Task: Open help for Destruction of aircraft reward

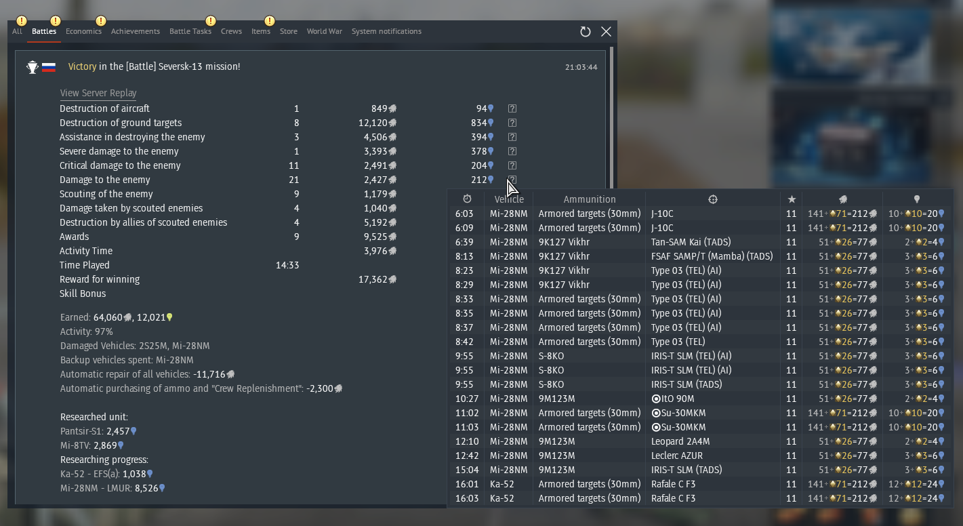Action: tap(512, 108)
